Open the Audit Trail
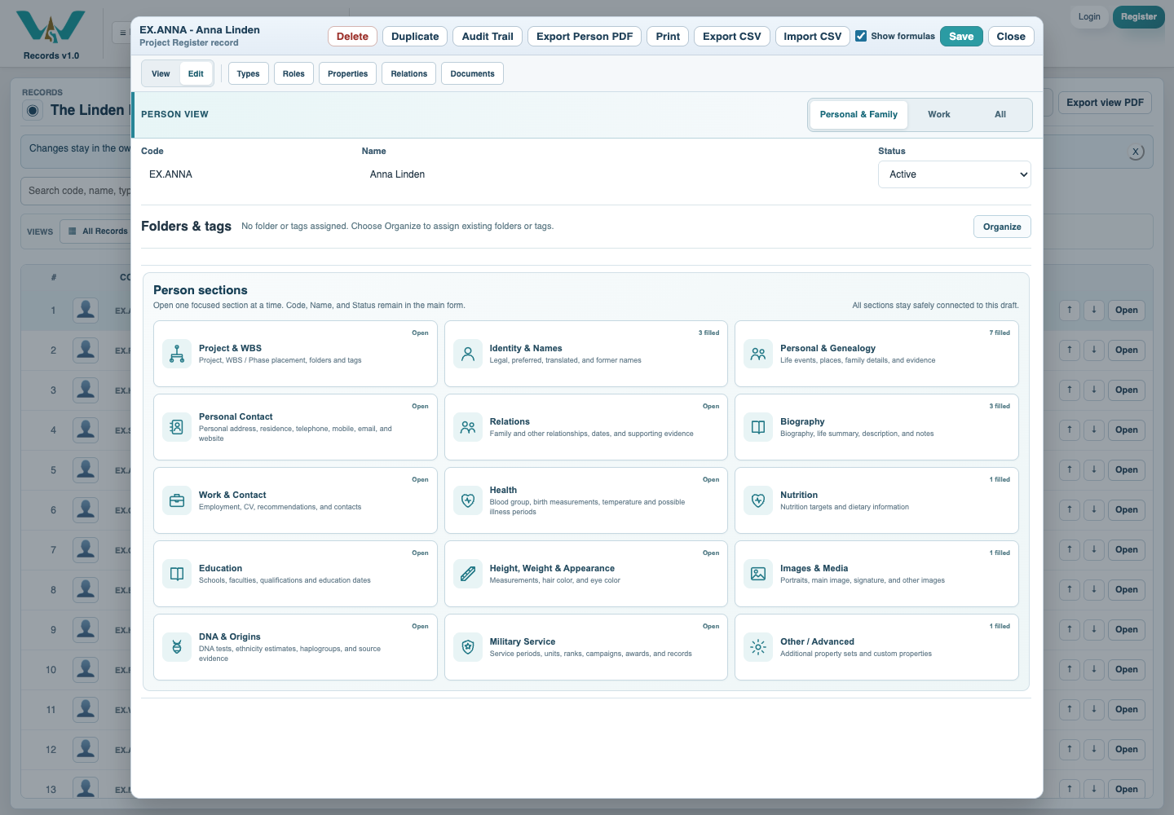Image resolution: width=1174 pixels, height=815 pixels. (488, 36)
